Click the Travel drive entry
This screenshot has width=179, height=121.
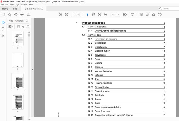pos(100,55)
